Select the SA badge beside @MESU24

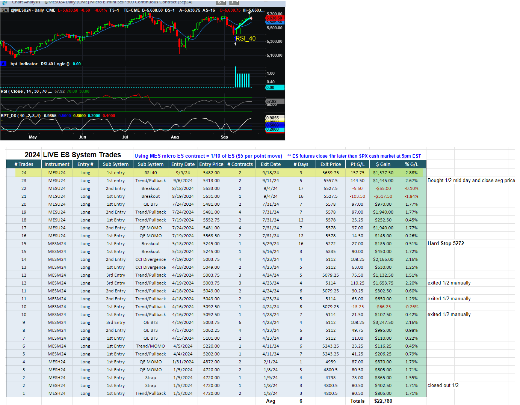5,10
